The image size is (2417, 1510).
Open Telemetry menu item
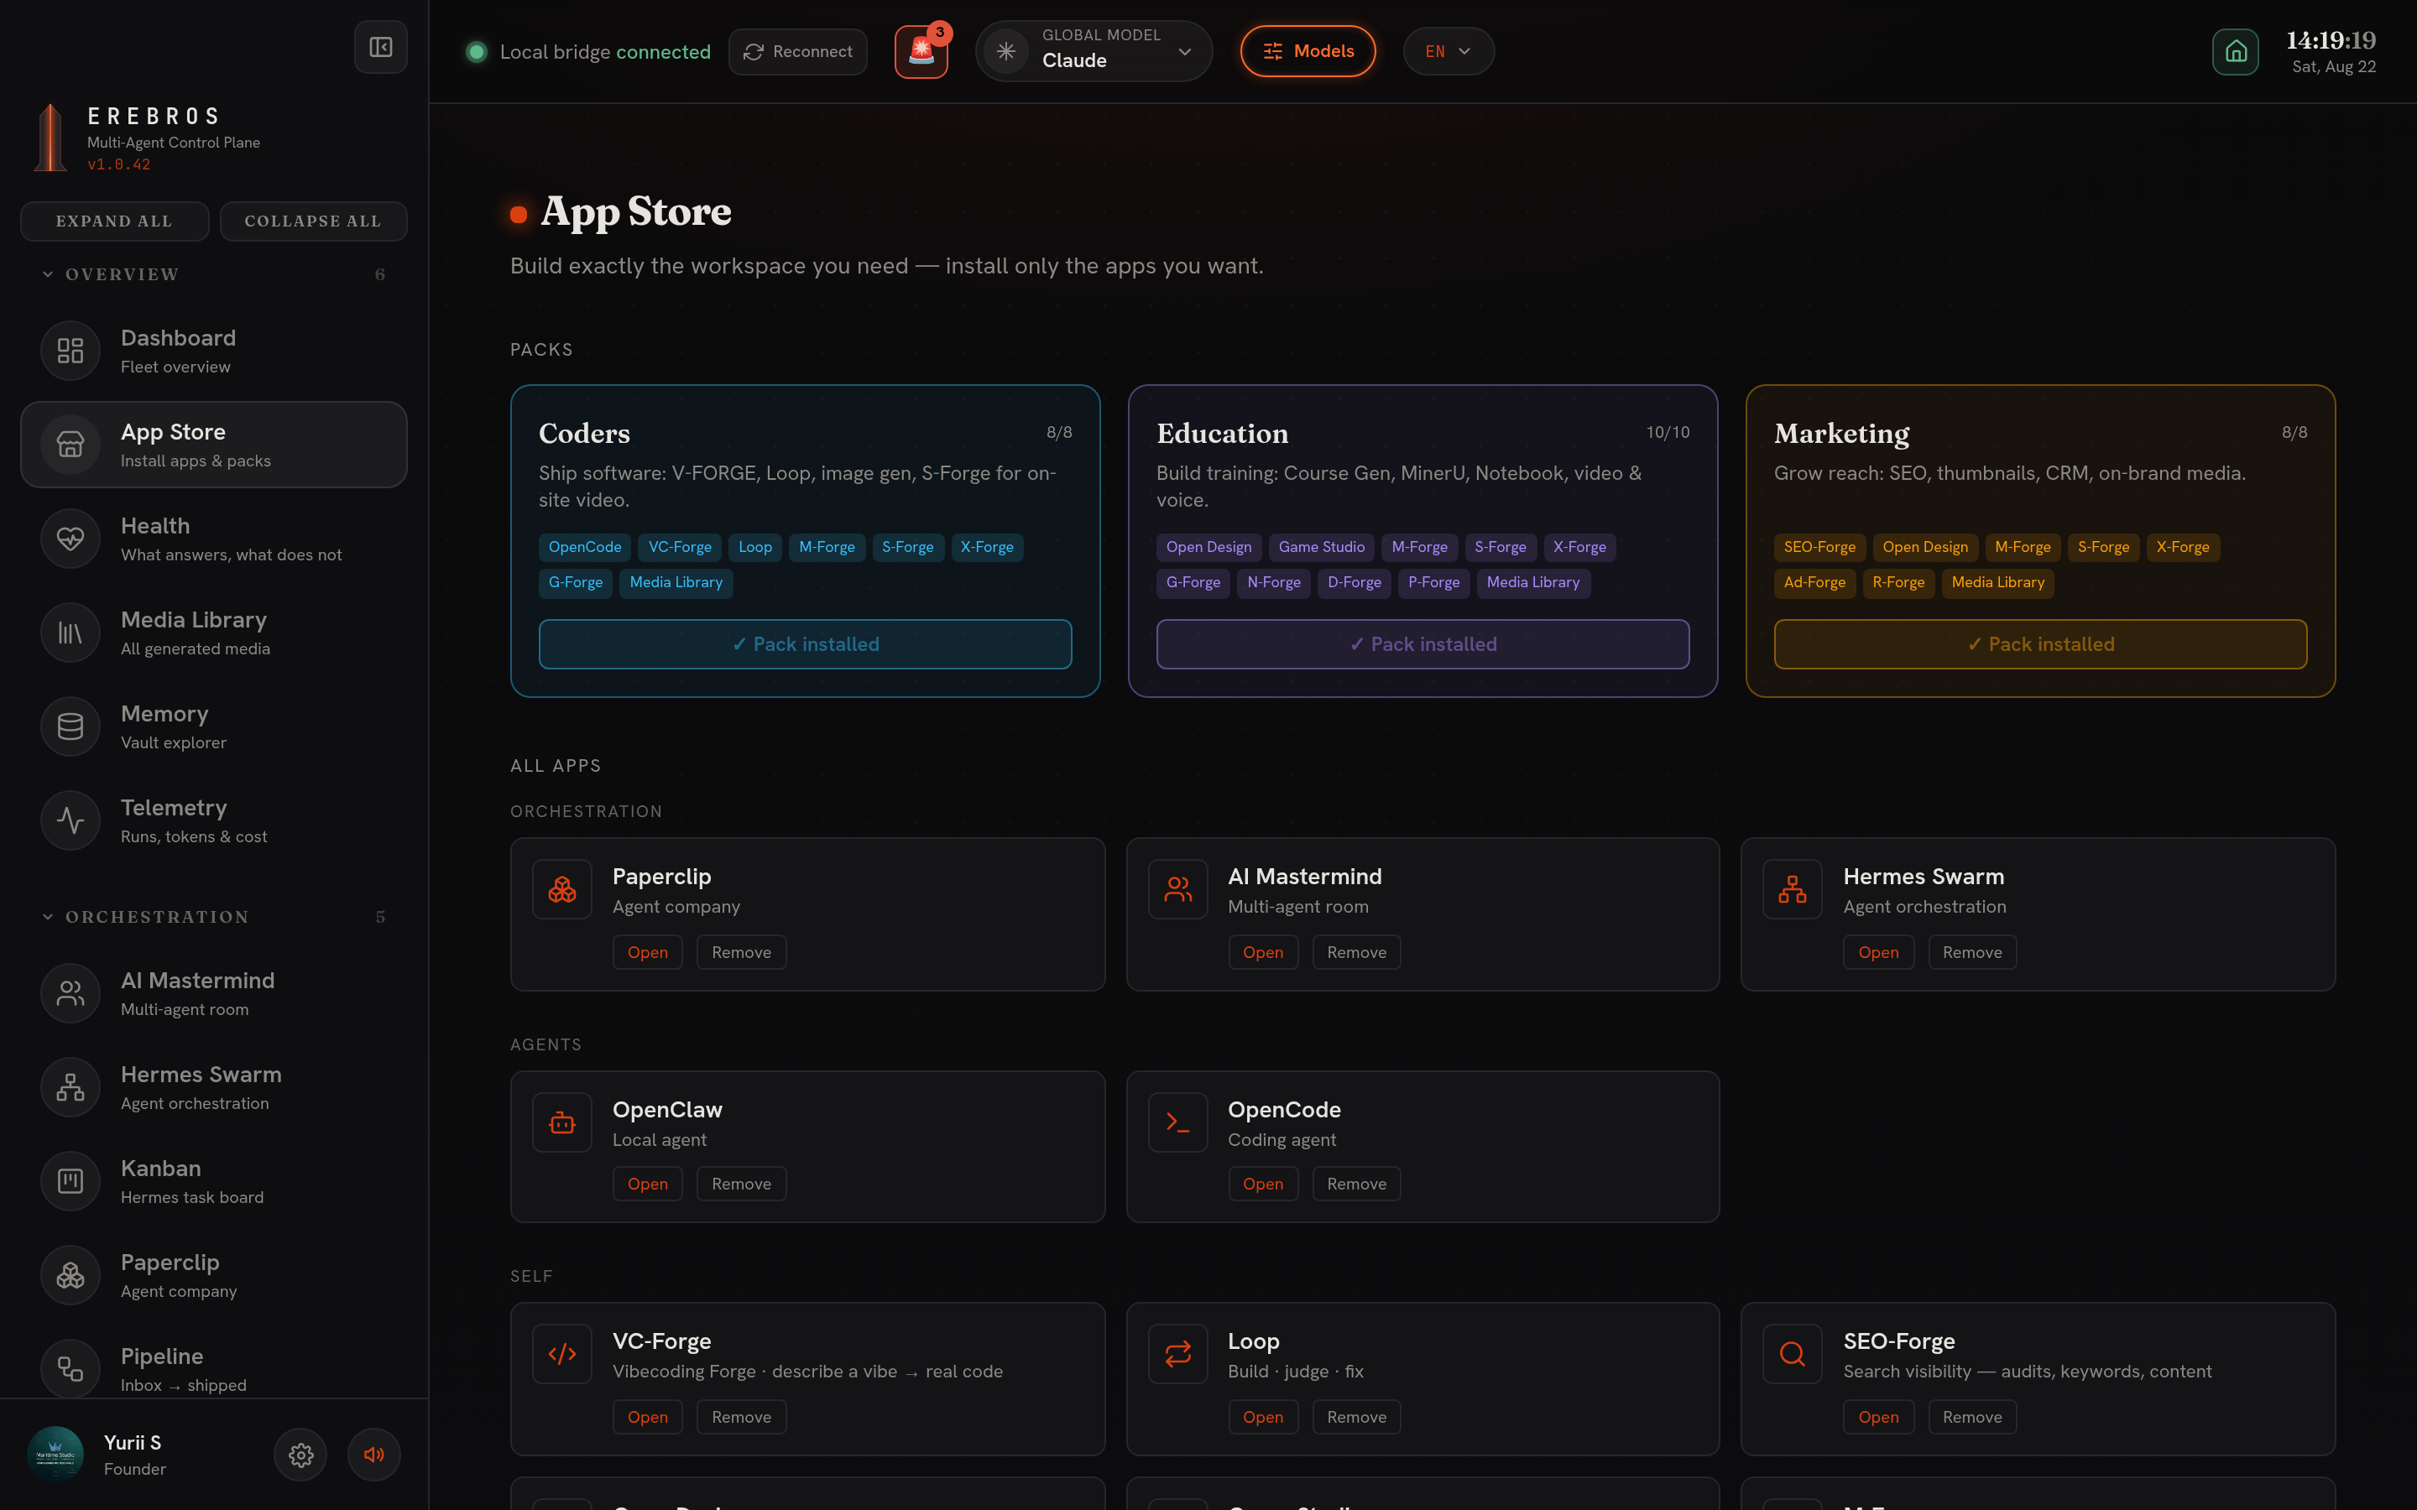click(x=214, y=820)
